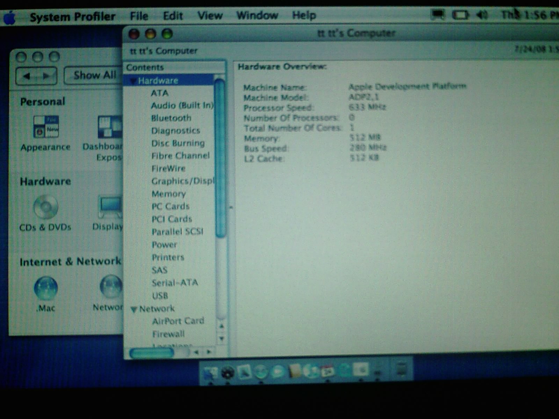This screenshot has width=559, height=419.
Task: Select Printers in the Contents list
Action: [x=168, y=257]
